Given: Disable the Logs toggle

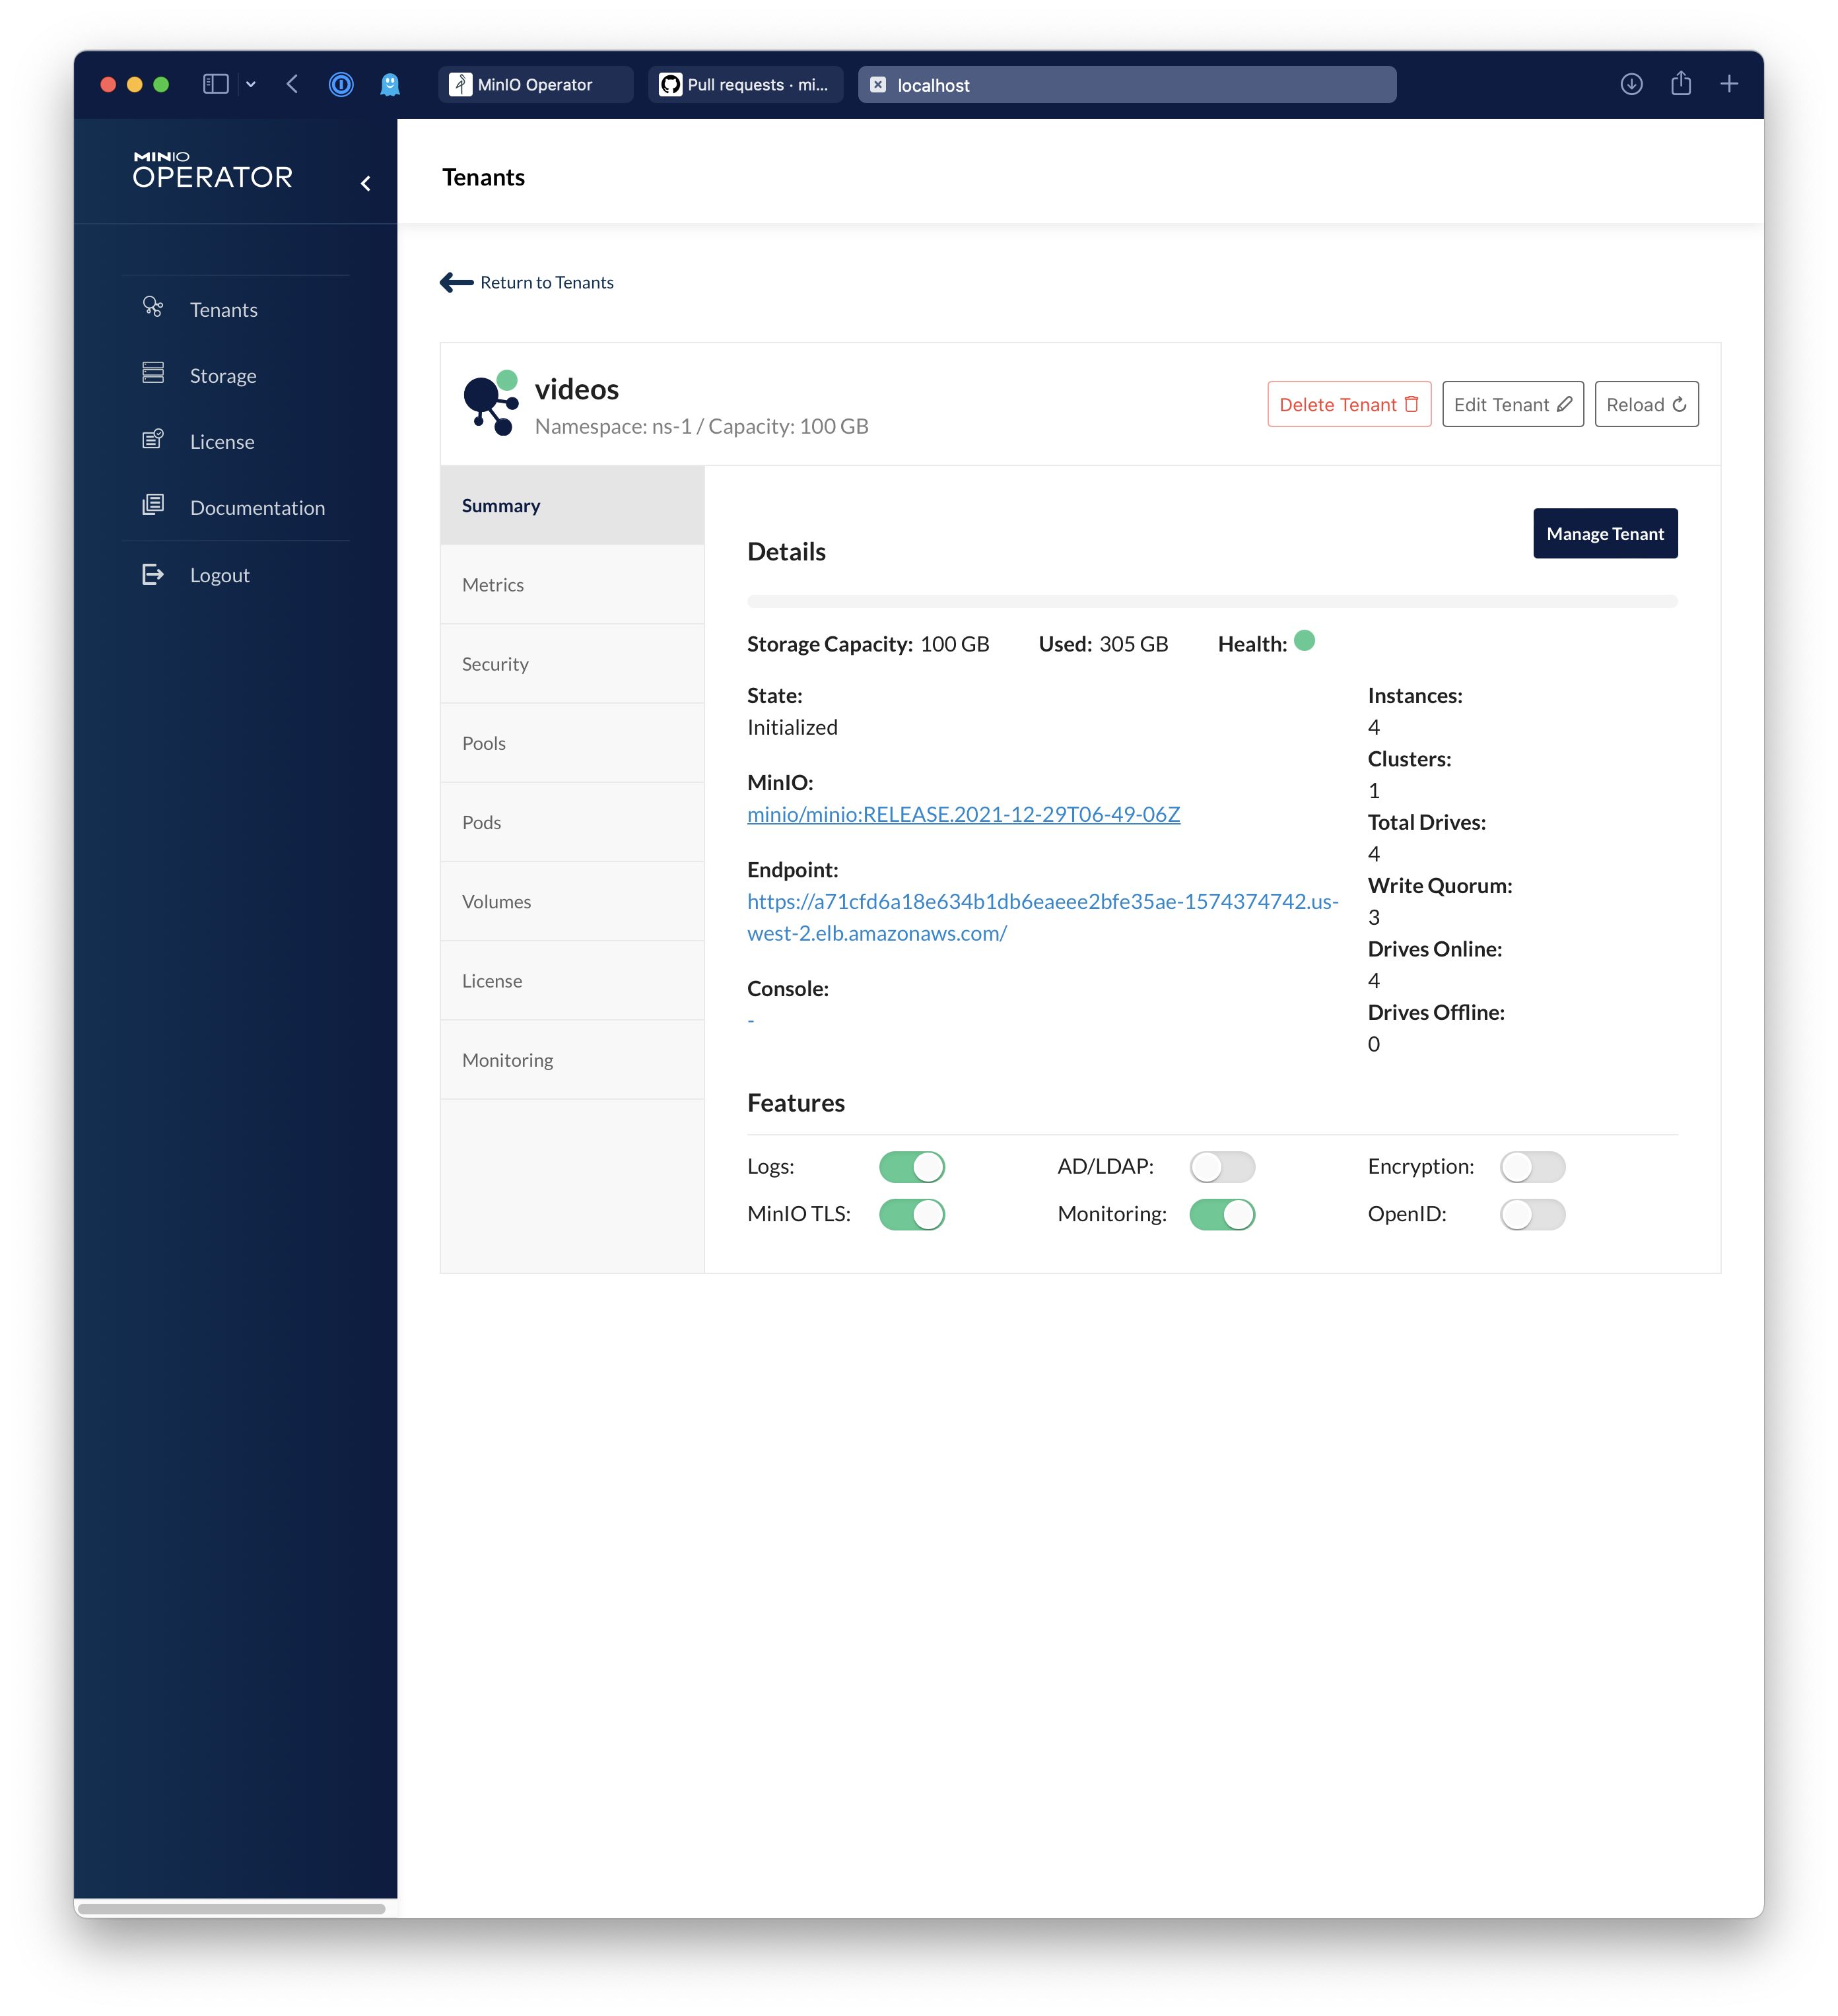Looking at the screenshot, I should click(911, 1167).
